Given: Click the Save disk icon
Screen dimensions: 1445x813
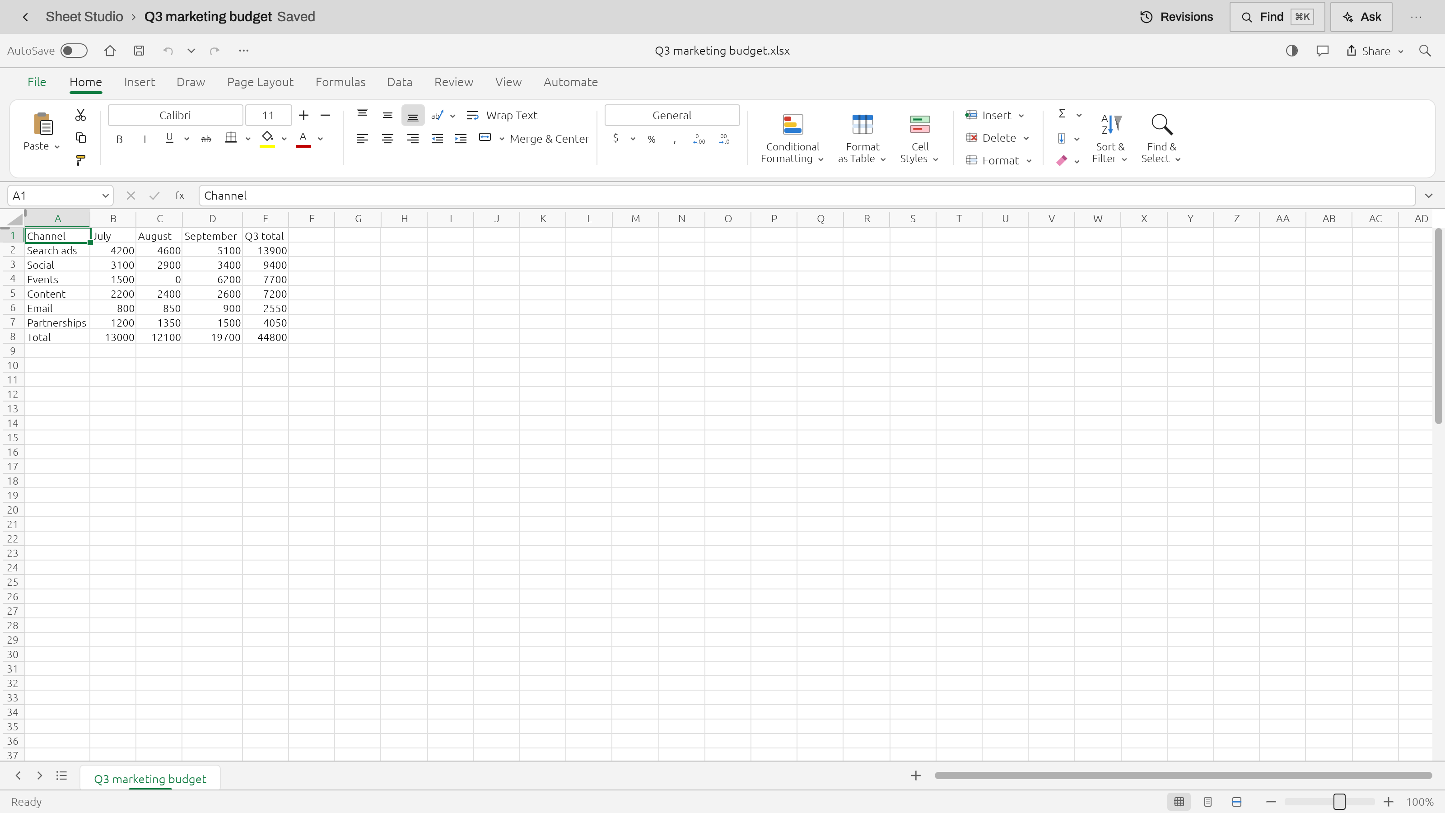Looking at the screenshot, I should (139, 51).
